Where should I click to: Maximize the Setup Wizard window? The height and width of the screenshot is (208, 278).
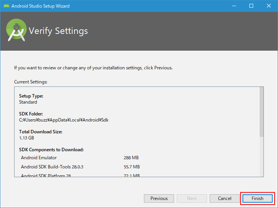click(x=251, y=6)
